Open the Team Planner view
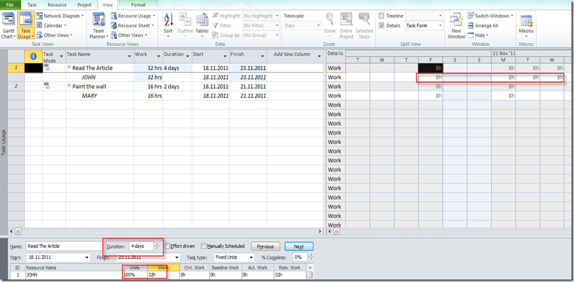The width and height of the screenshot is (574, 282). (98, 23)
